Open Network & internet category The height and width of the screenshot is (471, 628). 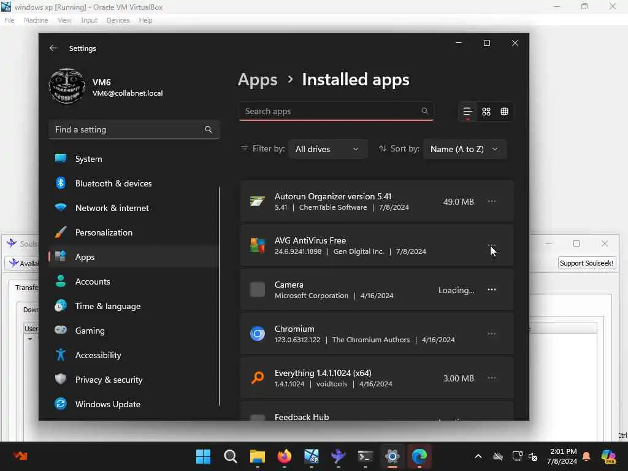click(134, 208)
